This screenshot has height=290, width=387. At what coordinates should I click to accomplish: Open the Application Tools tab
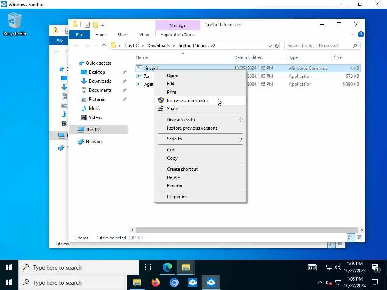coord(178,35)
